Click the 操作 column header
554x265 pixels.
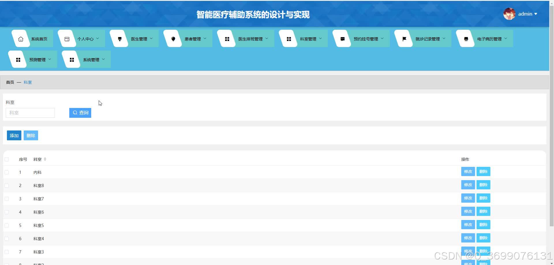point(465,159)
